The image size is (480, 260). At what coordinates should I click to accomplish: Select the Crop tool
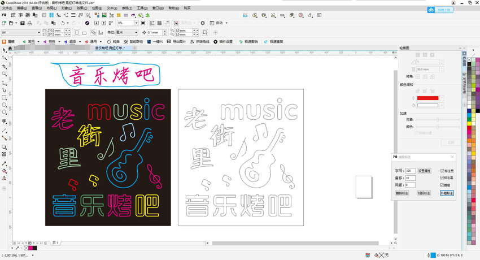4,66
